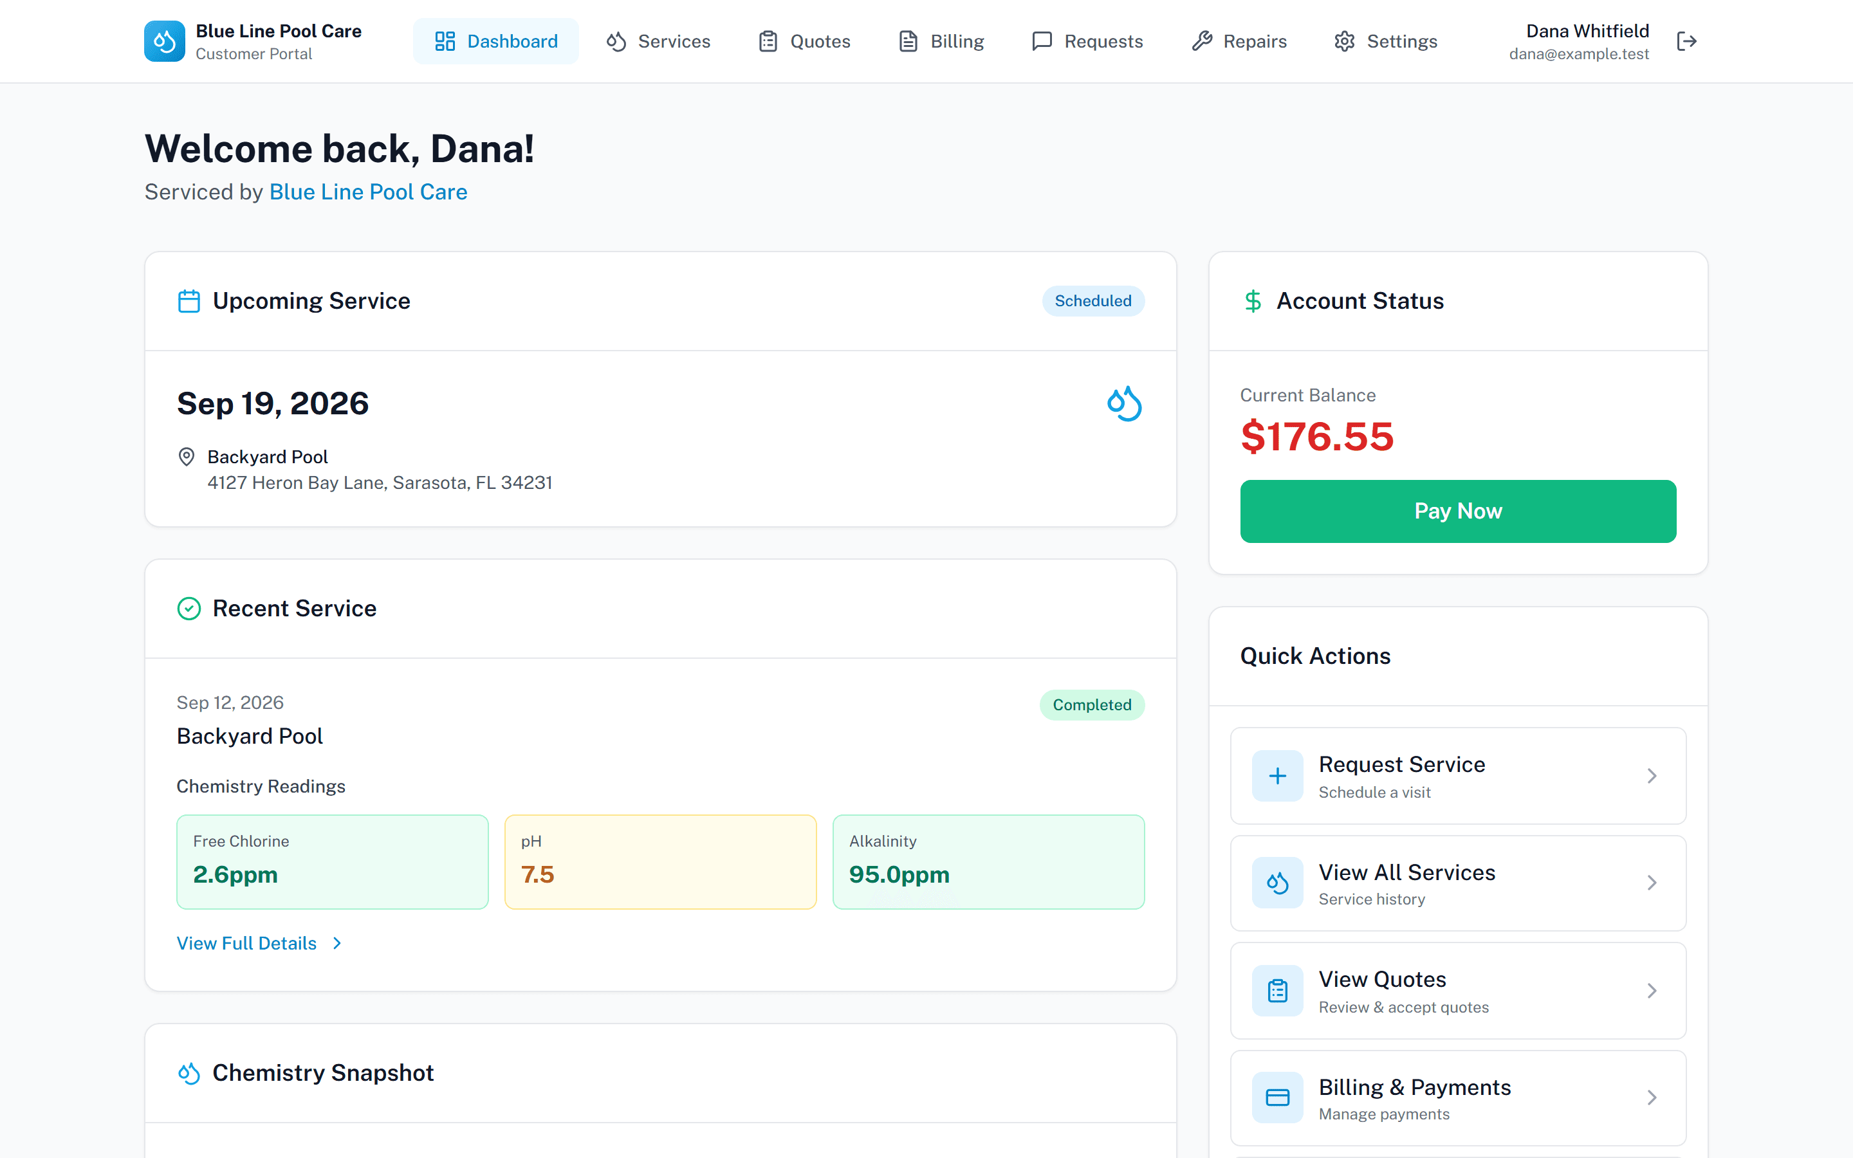The height and width of the screenshot is (1158, 1853).
Task: Switch to the Billing page
Action: (941, 41)
